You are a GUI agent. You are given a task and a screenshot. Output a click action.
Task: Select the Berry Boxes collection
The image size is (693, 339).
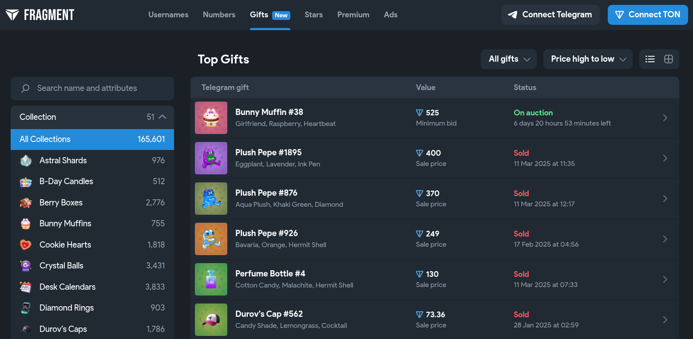pyautogui.click(x=92, y=203)
